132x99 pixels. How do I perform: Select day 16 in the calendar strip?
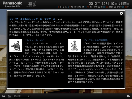pyautogui.click(x=88, y=7)
